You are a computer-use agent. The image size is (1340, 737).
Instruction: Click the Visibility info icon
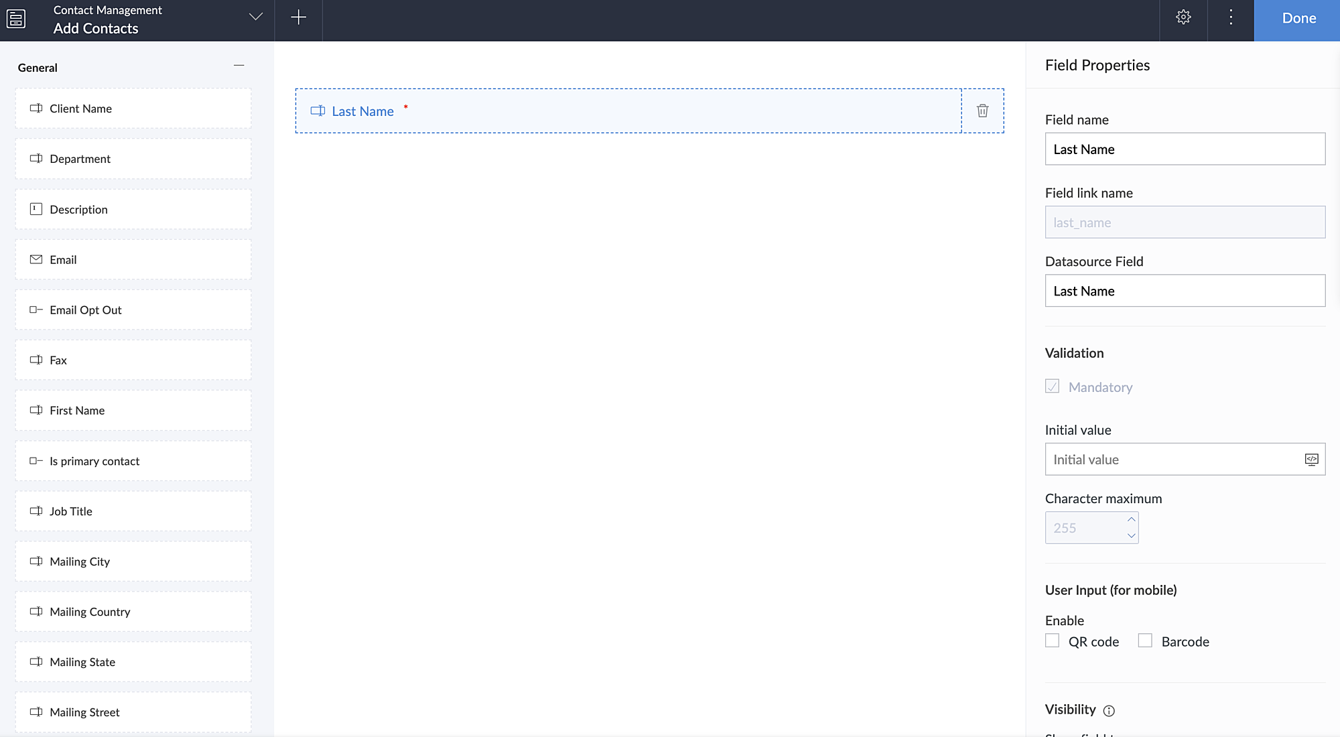coord(1109,711)
